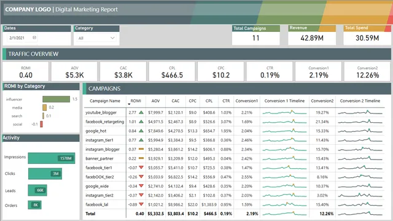Click red down arrow for facebOOK_tier2

pyautogui.click(x=141, y=177)
